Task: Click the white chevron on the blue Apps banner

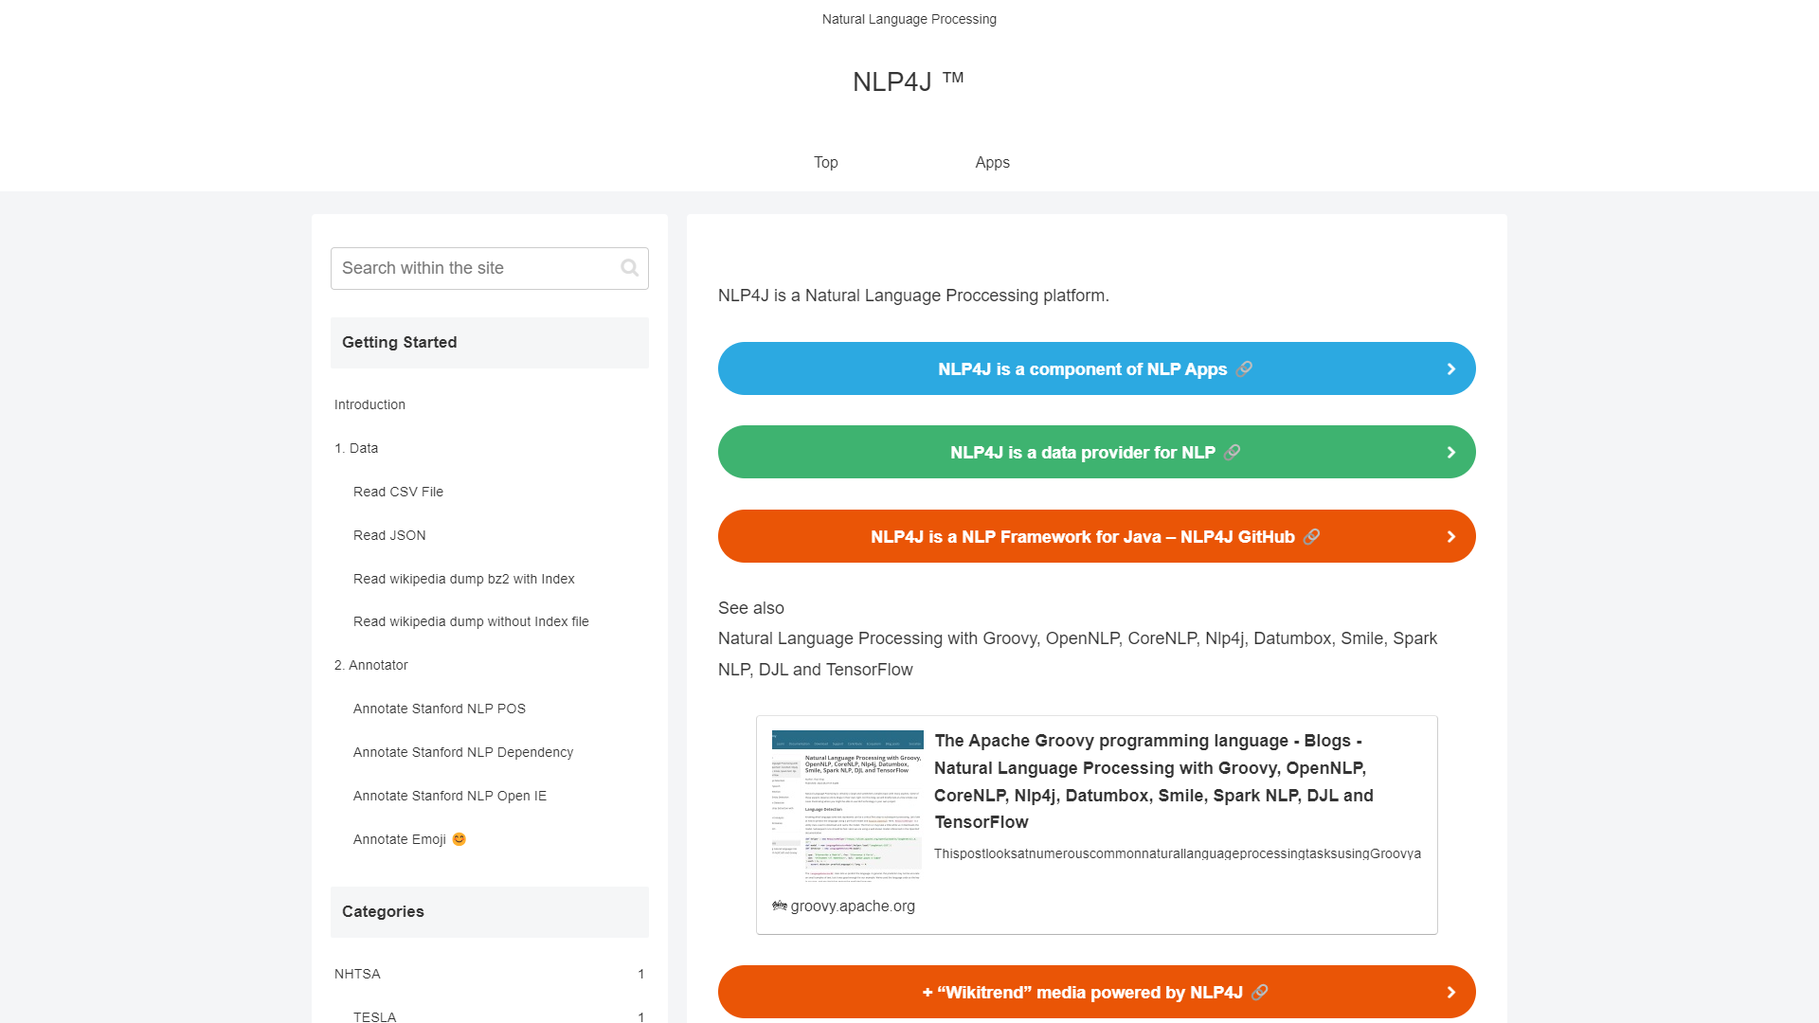Action: click(1451, 368)
